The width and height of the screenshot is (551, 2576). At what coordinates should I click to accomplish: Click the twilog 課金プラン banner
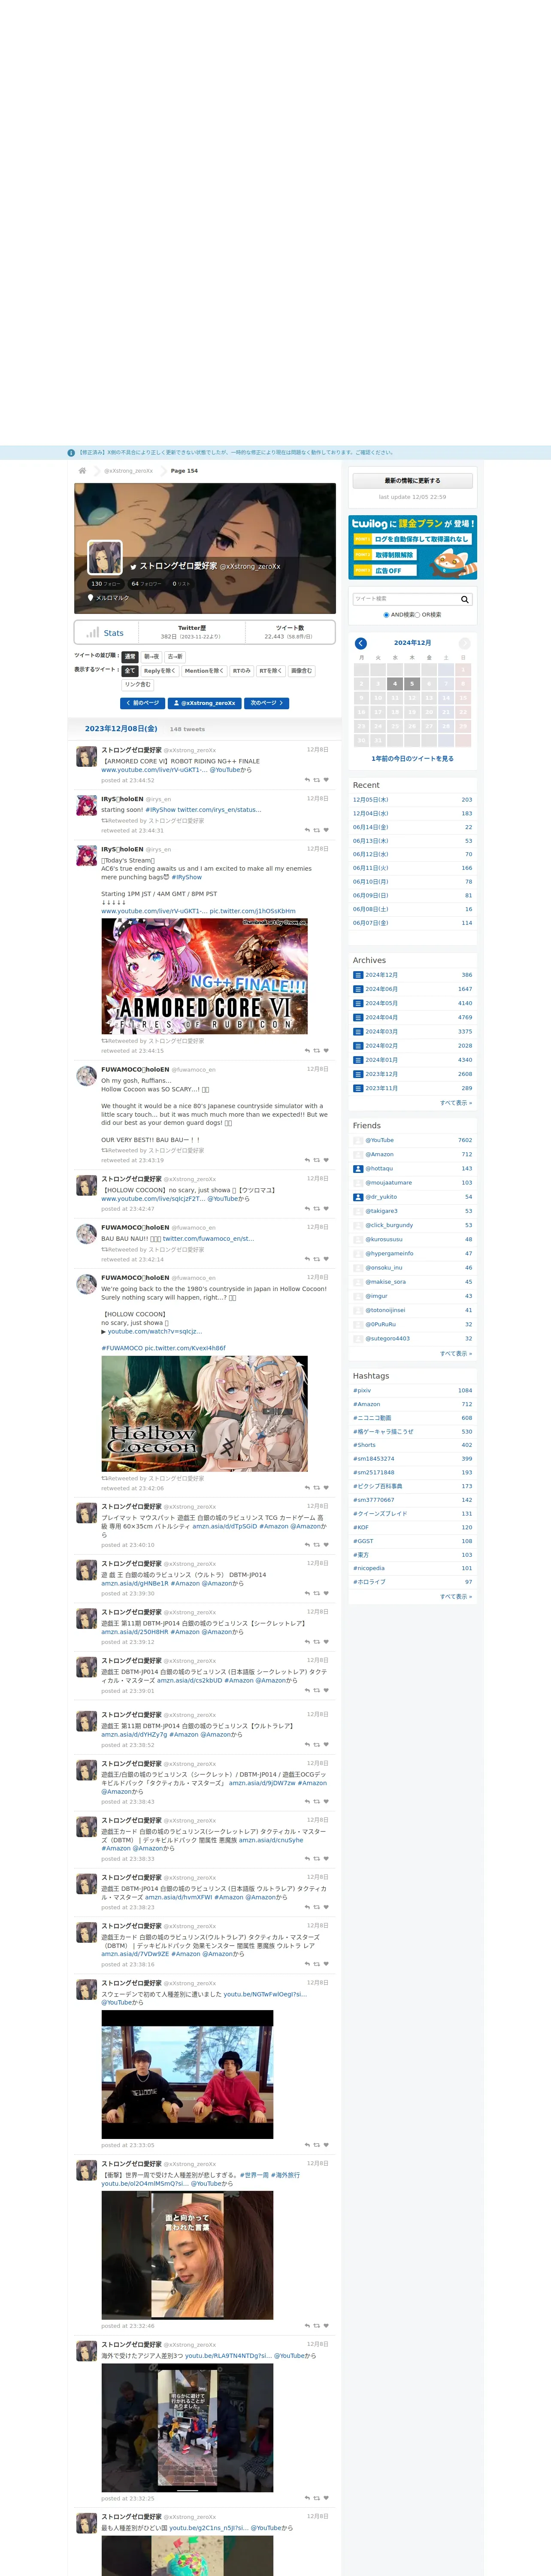coord(412,547)
